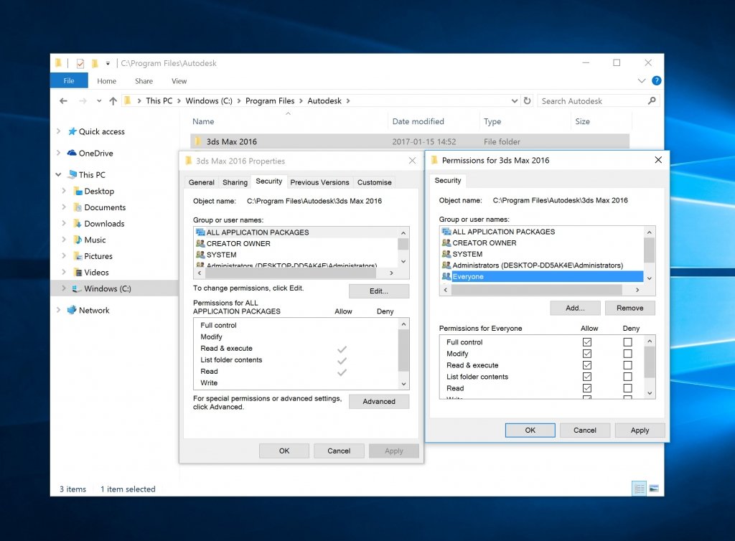735x541 pixels.
Task: Click the Documents folder icon in sidebar
Action: 78,207
